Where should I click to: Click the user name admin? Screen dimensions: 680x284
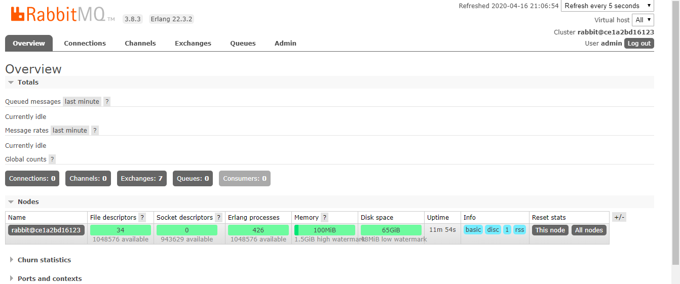[x=611, y=44]
